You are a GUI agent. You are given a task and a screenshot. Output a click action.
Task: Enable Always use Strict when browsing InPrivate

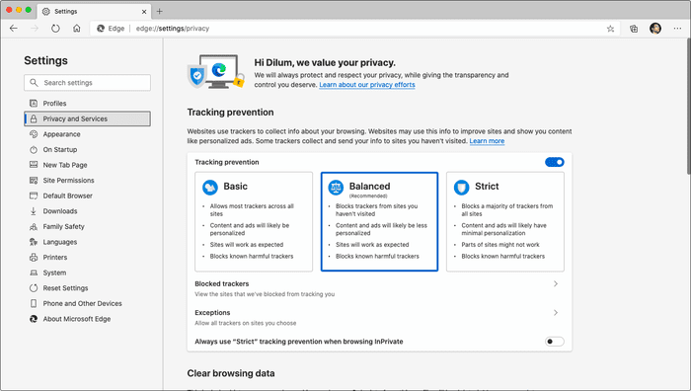coord(555,342)
